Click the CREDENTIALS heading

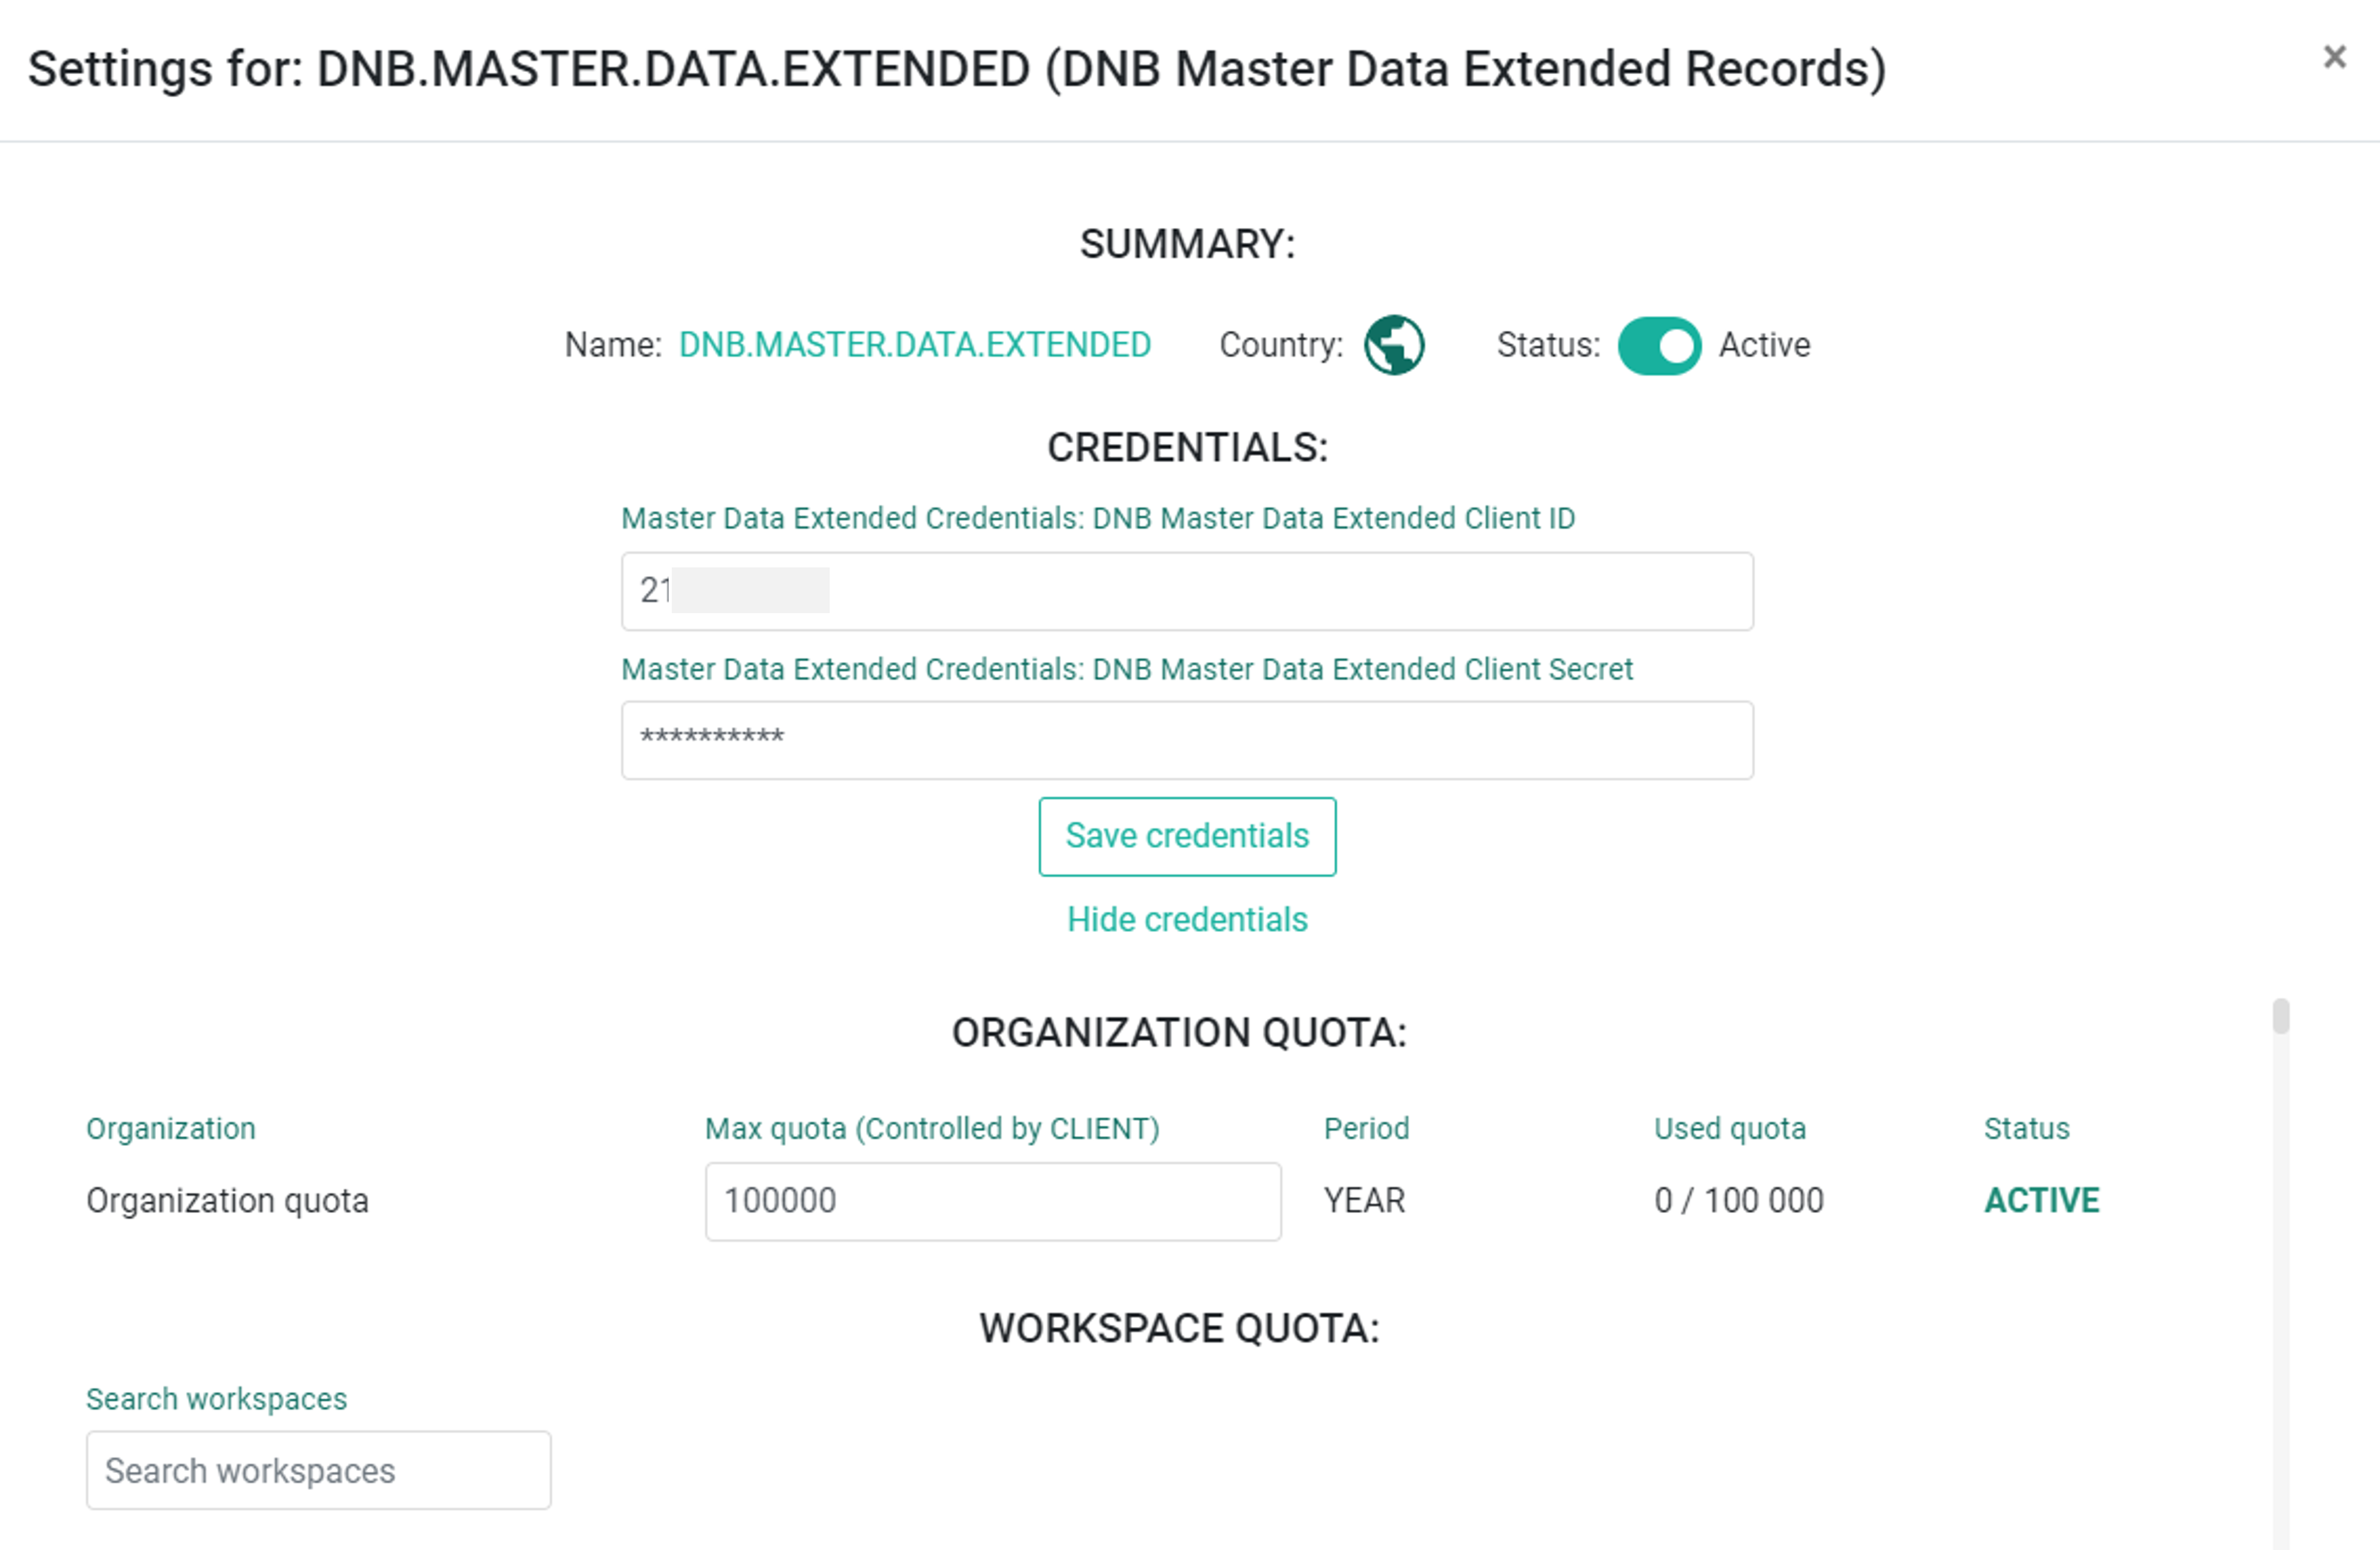1187,447
